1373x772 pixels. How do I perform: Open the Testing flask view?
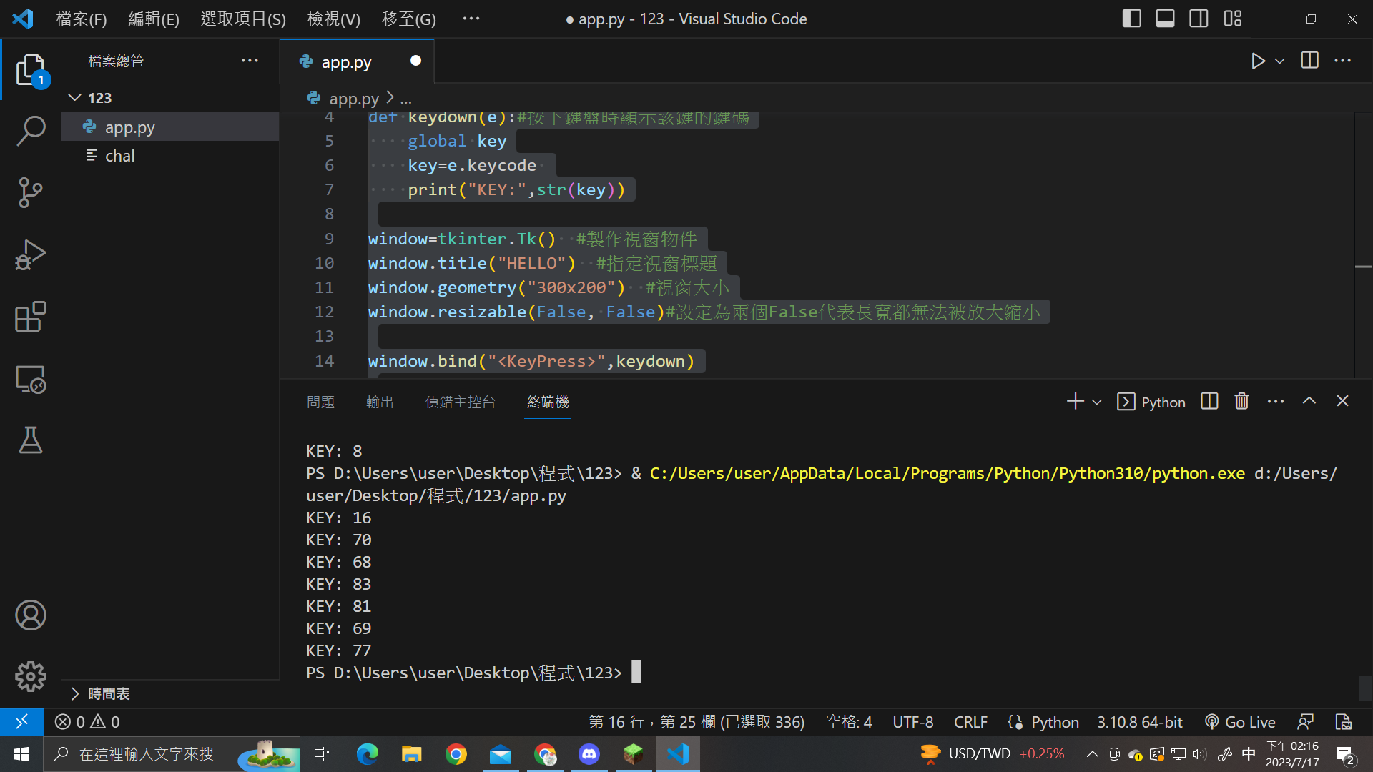click(31, 440)
